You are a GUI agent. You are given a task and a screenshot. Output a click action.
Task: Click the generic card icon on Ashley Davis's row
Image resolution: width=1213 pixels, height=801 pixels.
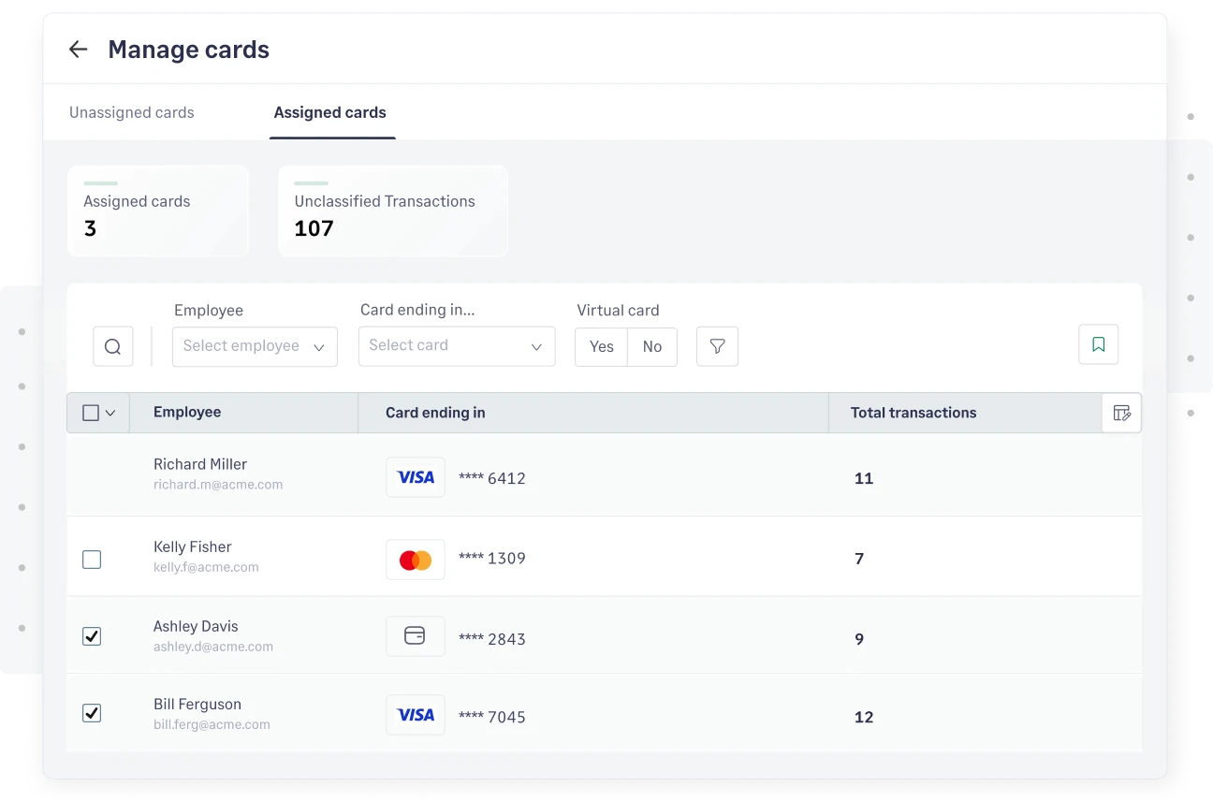415,635
